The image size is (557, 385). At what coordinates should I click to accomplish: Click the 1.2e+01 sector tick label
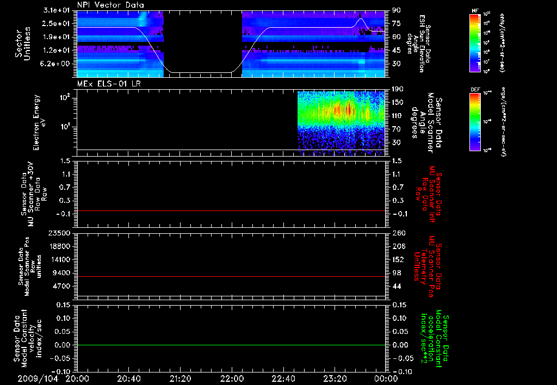[57, 51]
